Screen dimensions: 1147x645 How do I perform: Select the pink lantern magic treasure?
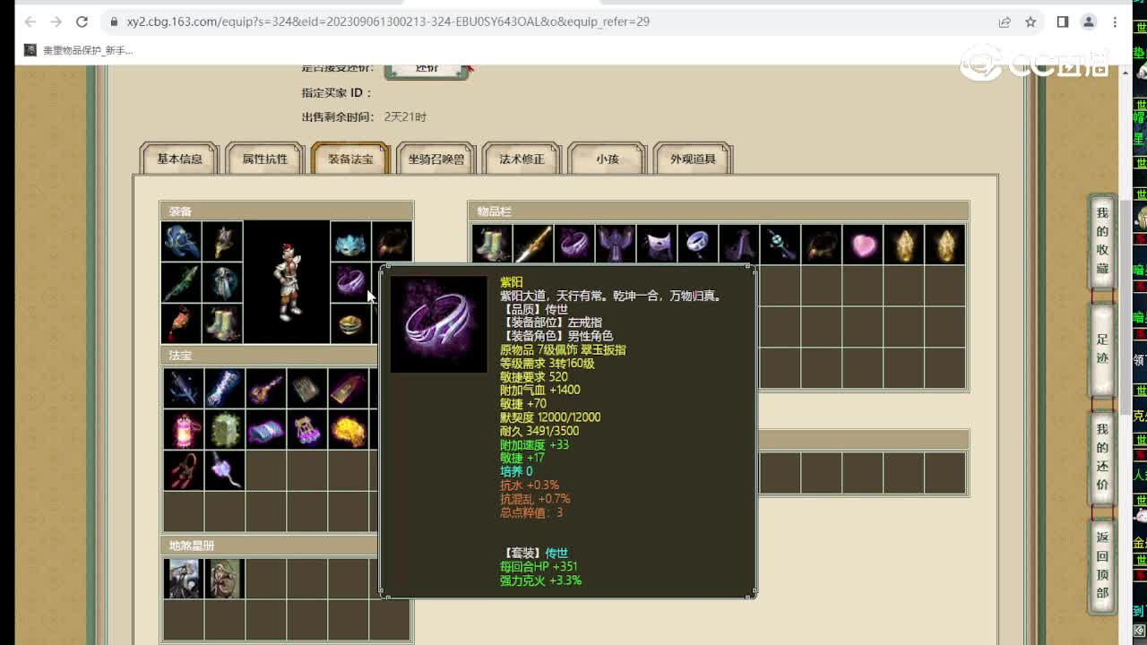point(183,429)
